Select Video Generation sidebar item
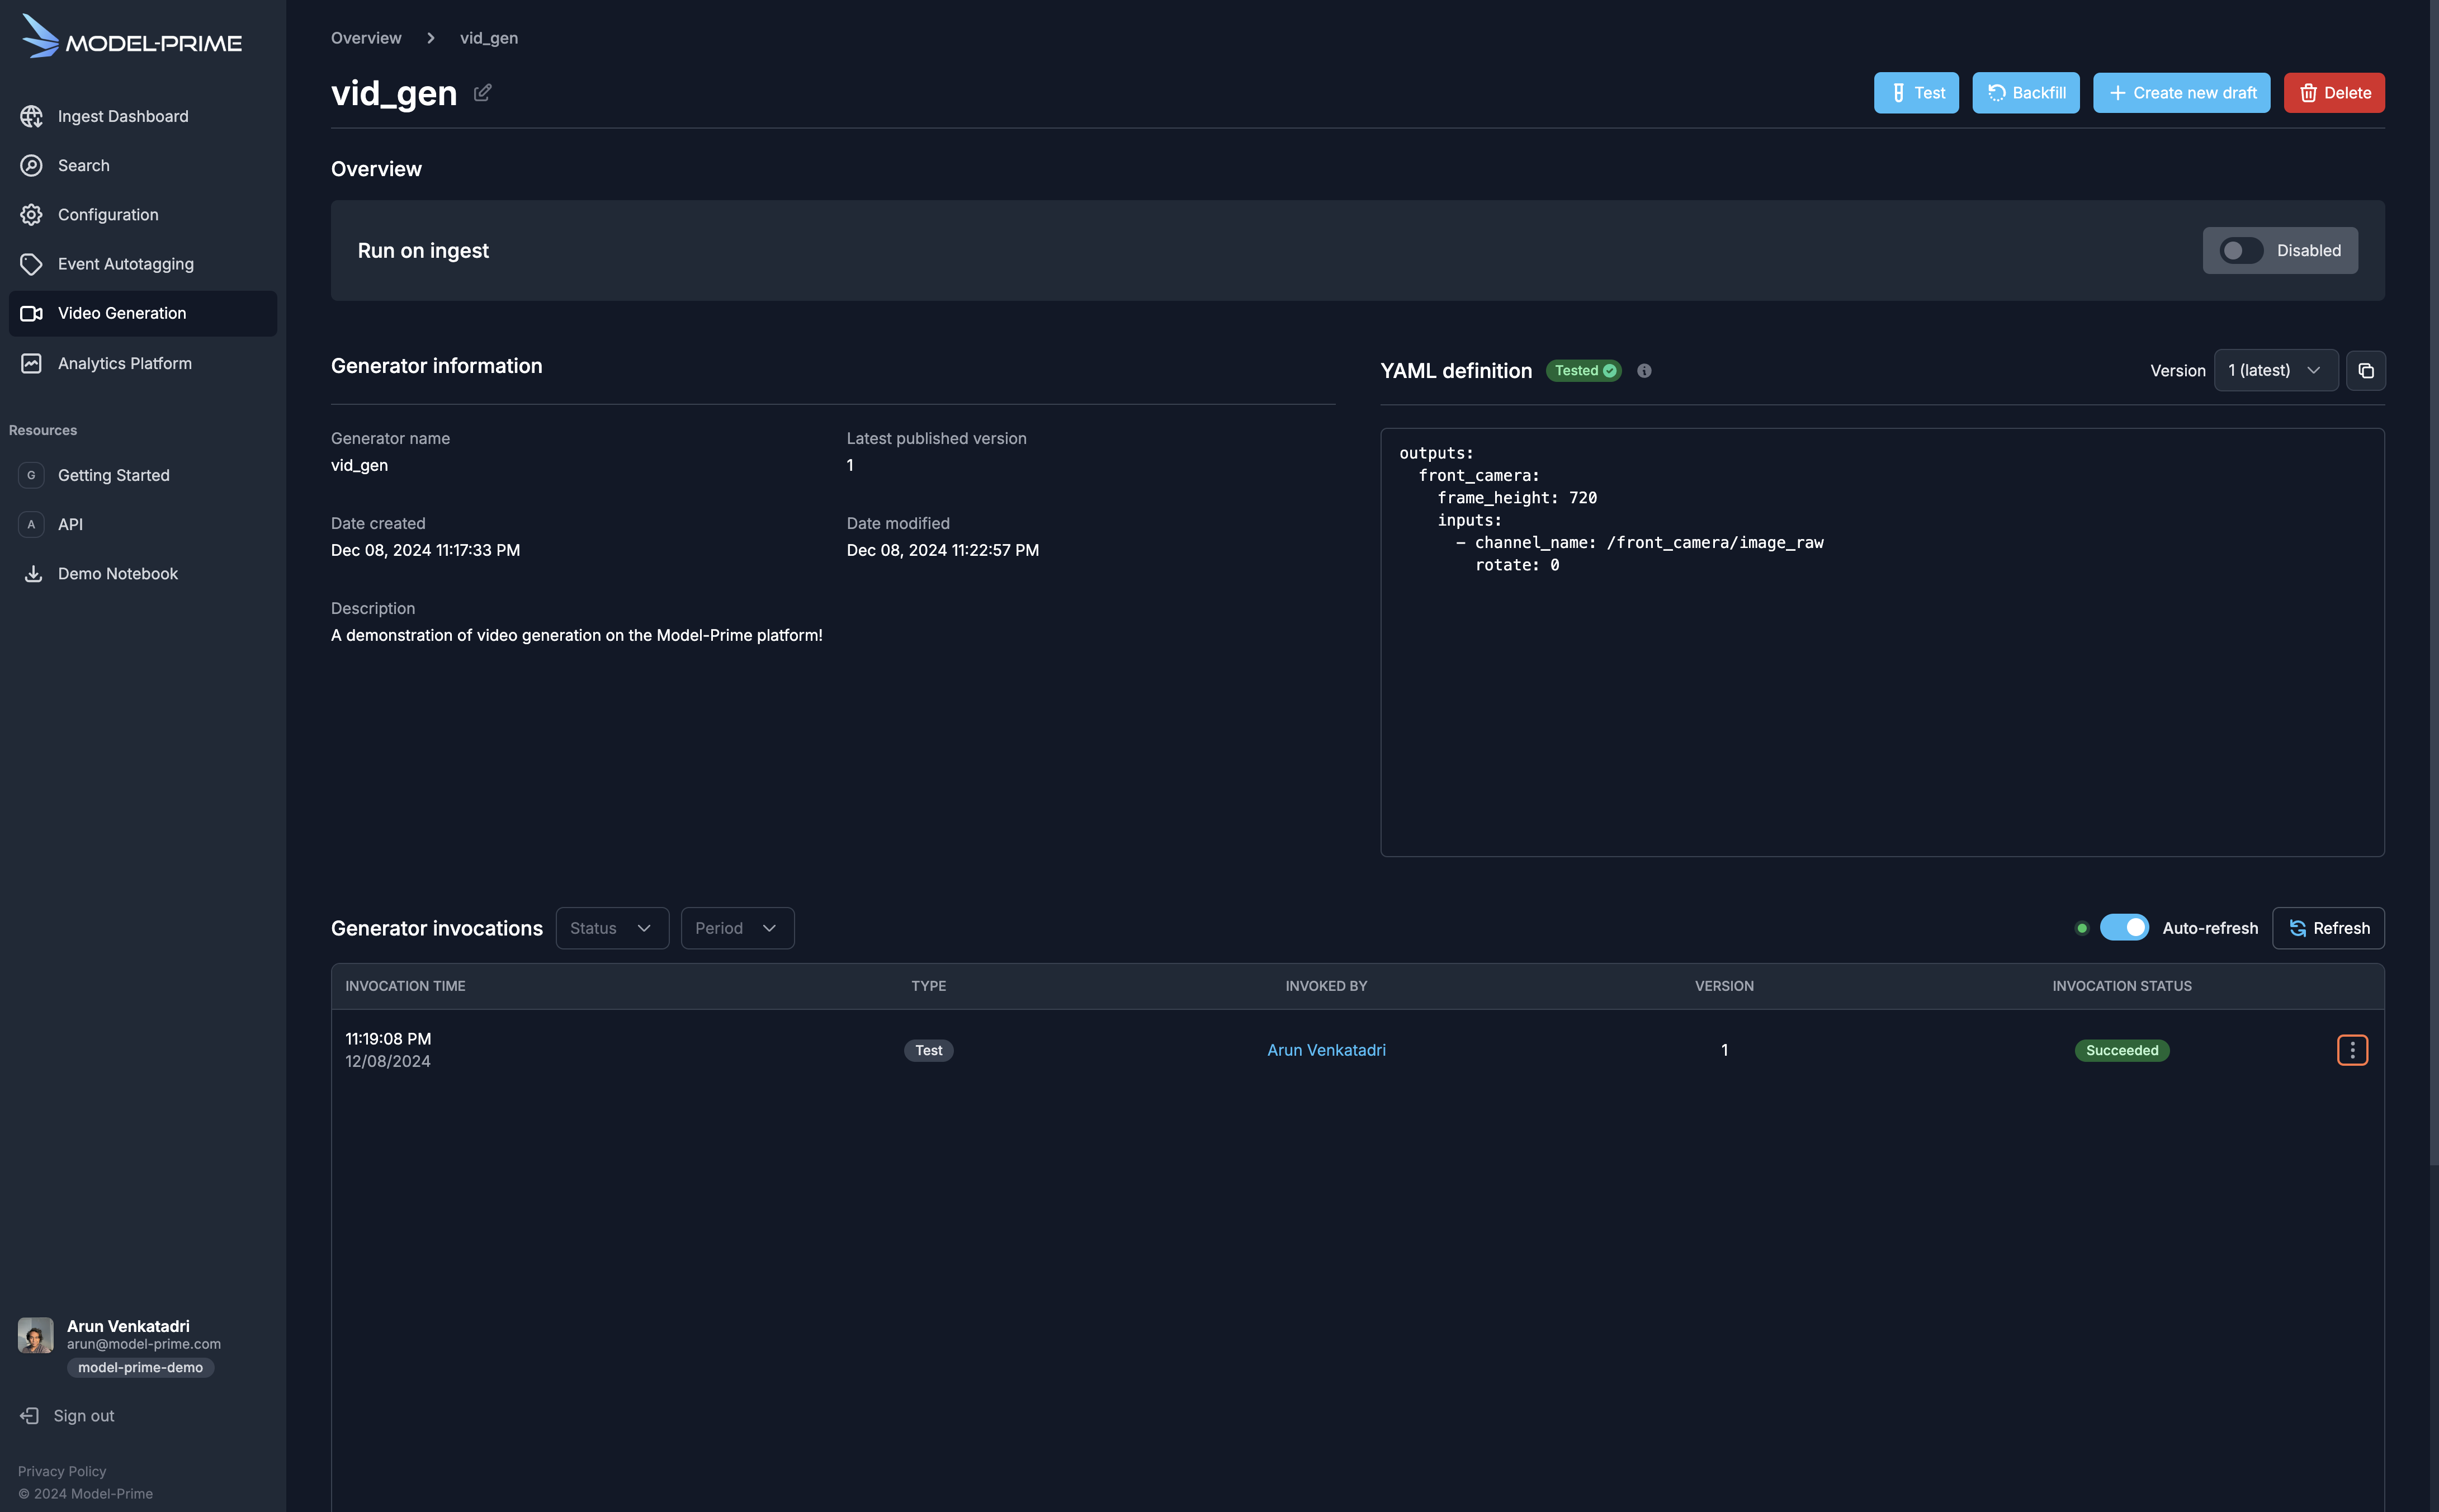 click(x=143, y=313)
